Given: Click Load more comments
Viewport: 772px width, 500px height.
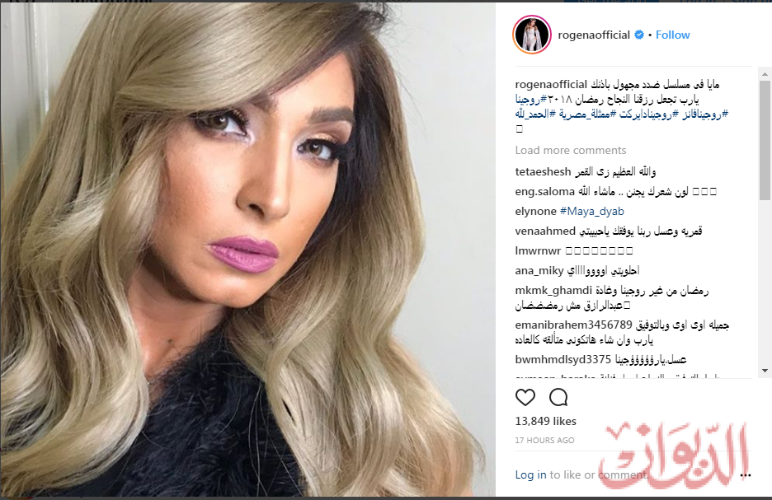Looking at the screenshot, I should coord(571,151).
